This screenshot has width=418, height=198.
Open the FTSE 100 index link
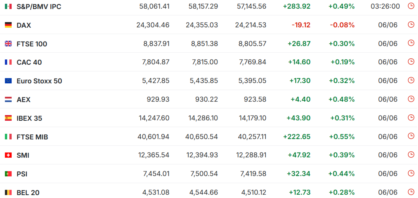pos(32,44)
